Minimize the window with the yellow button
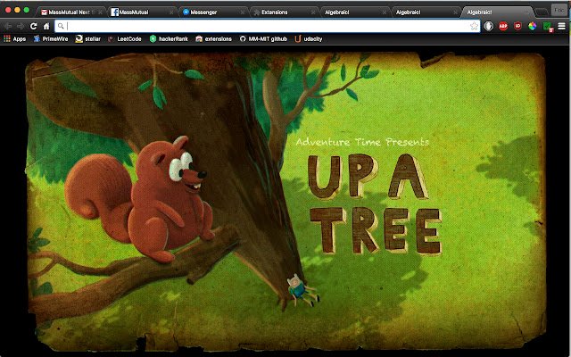Screen dimensions: 571x357 click(17, 10)
